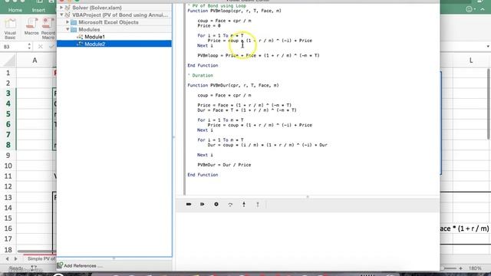Click the 'Dur = Face * T' code line
The image size is (491, 276).
tap(247, 110)
